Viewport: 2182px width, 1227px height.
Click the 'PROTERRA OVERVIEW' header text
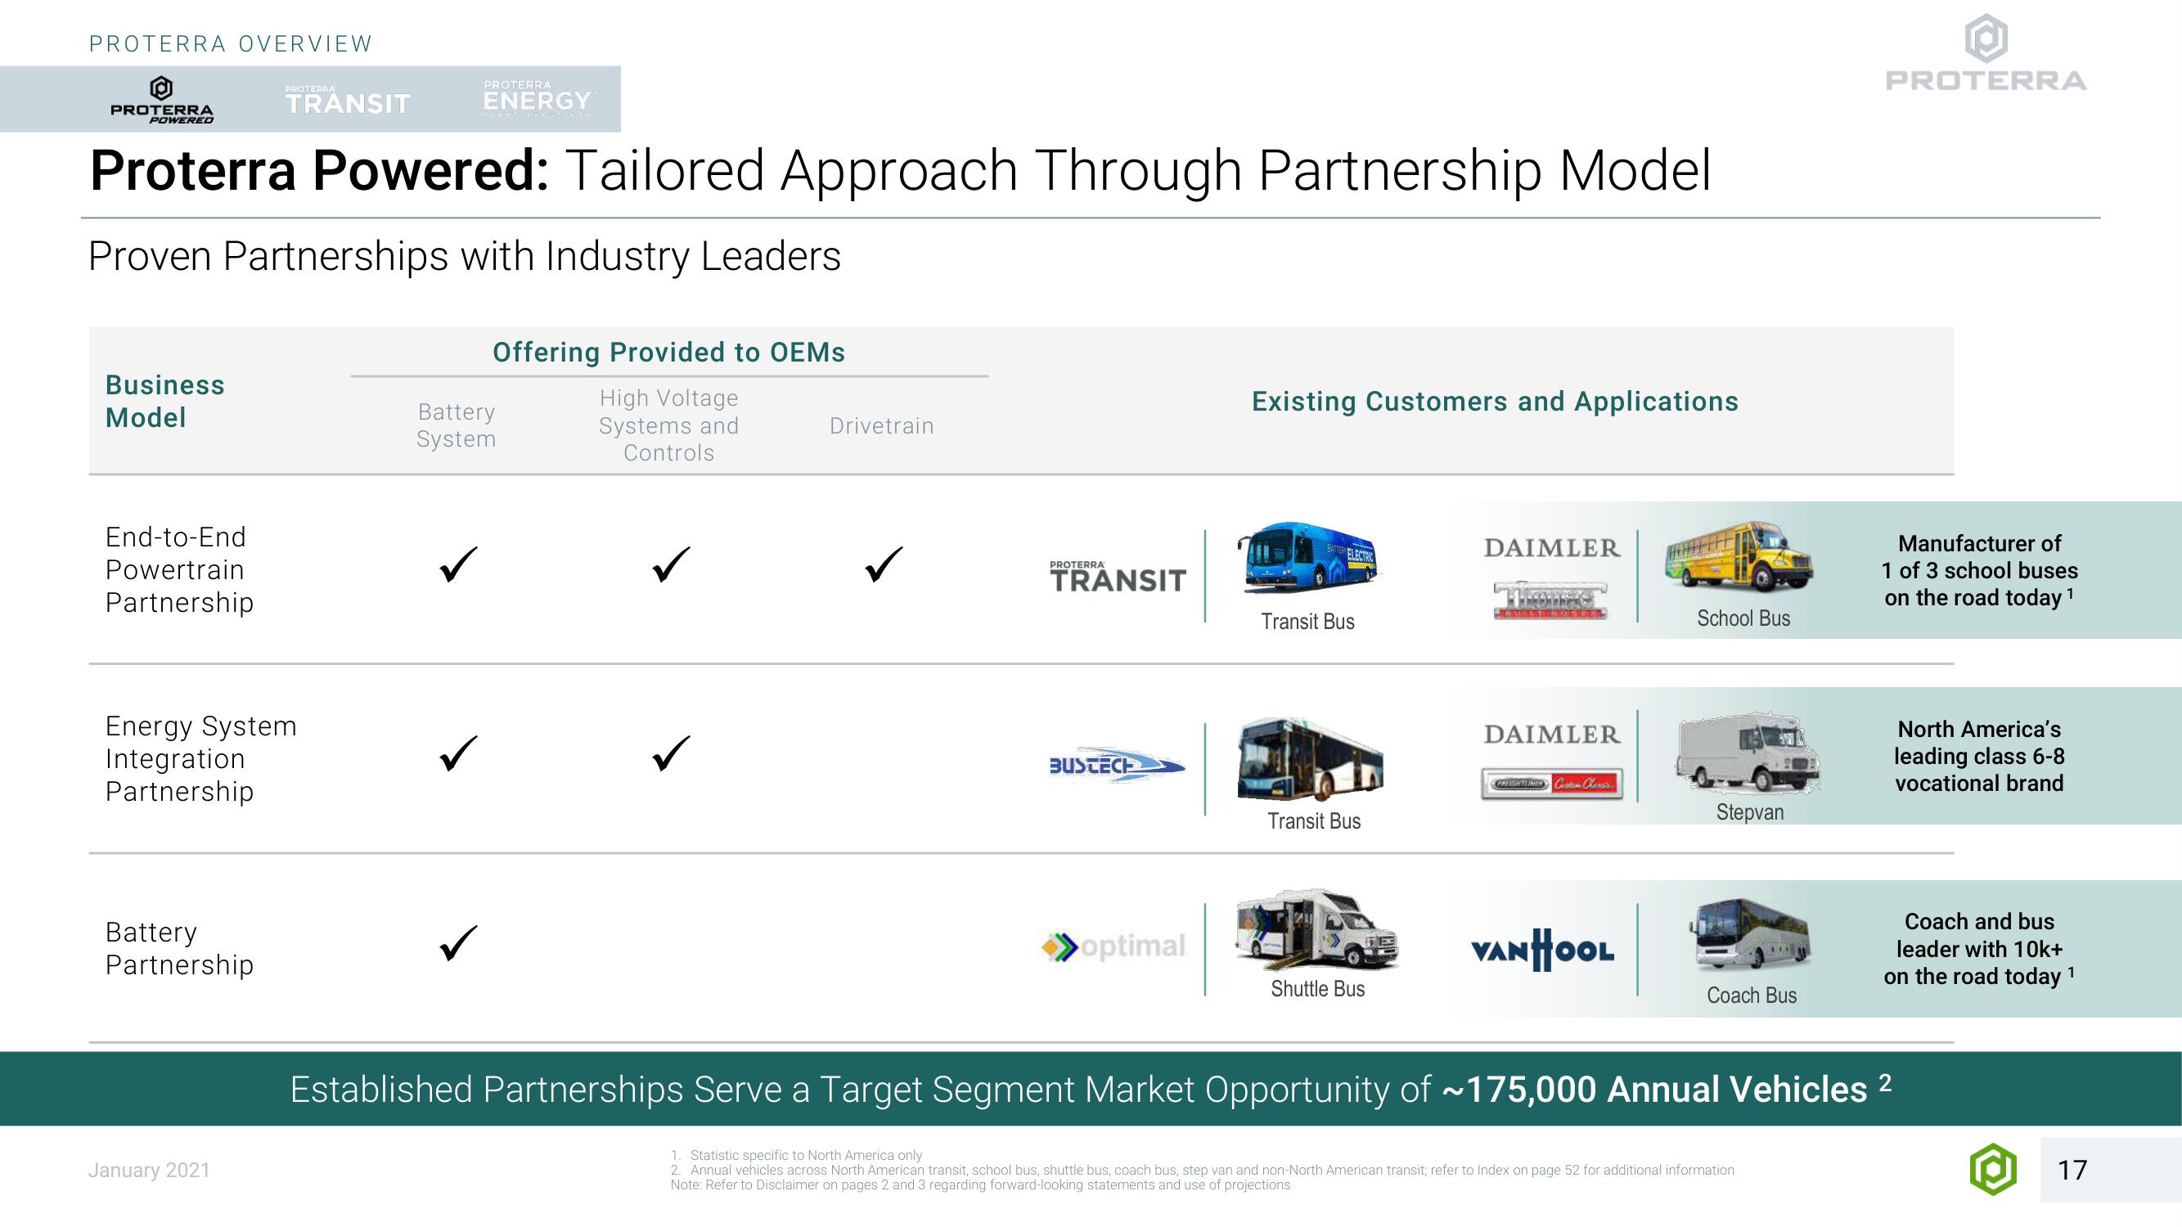click(x=231, y=44)
